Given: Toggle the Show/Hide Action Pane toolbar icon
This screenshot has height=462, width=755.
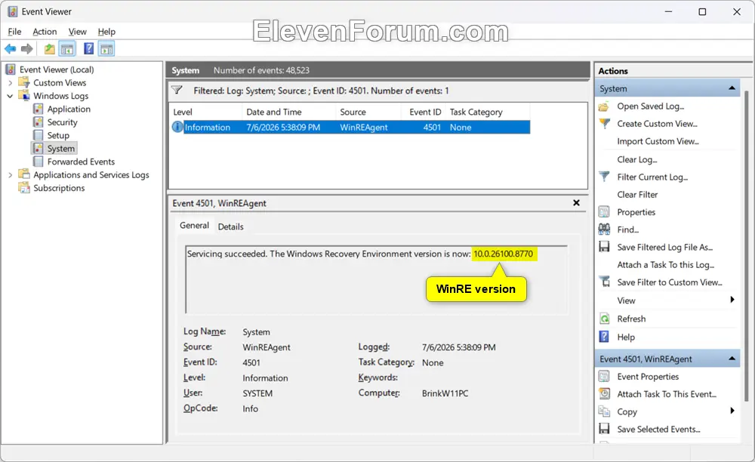Looking at the screenshot, I should [x=106, y=48].
